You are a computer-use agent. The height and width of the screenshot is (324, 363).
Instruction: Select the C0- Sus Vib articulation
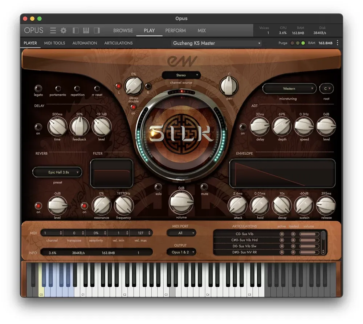click(245, 234)
